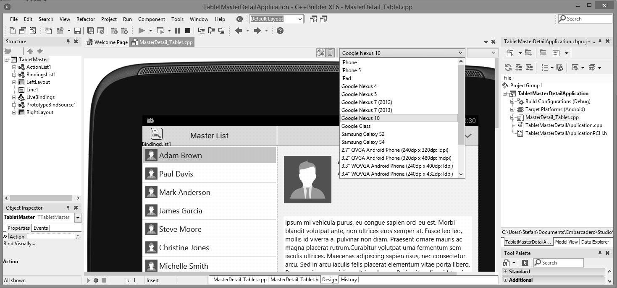Toggle device orientation icon in designer
The image size is (617, 288).
pos(321,53)
